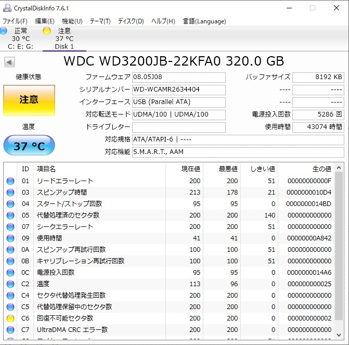Image resolution: width=349 pixels, height=345 pixels.
Task: Click raw value 00000000A842
Action: [309, 238]
